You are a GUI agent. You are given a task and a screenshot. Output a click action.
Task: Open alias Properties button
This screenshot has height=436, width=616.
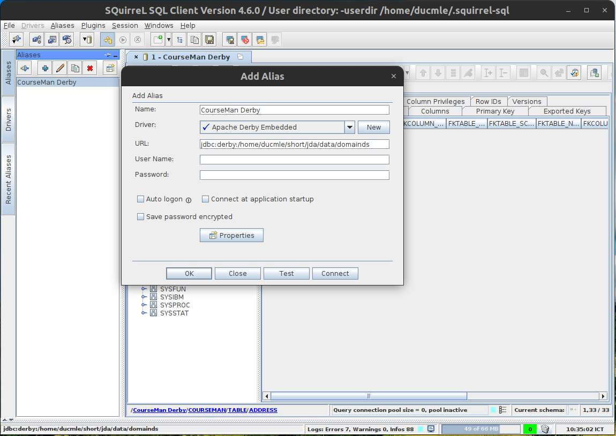[231, 235]
